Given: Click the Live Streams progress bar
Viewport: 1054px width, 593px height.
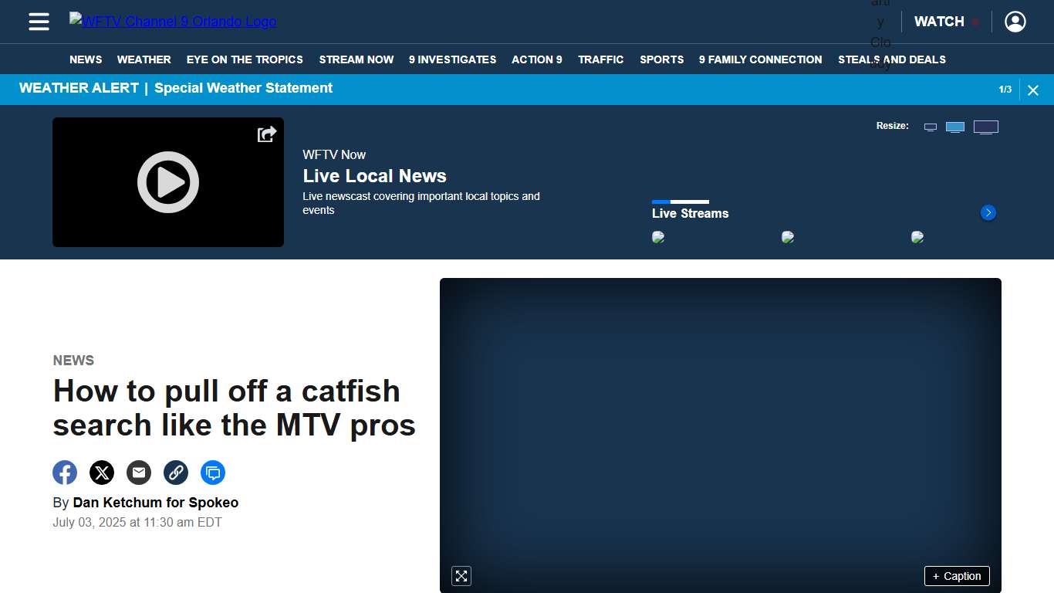Looking at the screenshot, I should click(x=681, y=202).
